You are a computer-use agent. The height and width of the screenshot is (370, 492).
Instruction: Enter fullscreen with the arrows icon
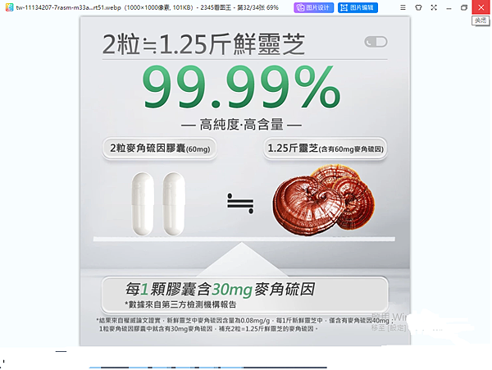[434, 7]
